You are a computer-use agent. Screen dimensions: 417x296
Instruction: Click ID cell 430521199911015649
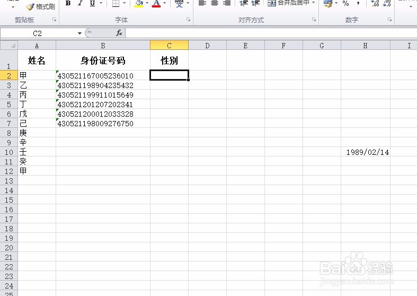click(x=103, y=95)
